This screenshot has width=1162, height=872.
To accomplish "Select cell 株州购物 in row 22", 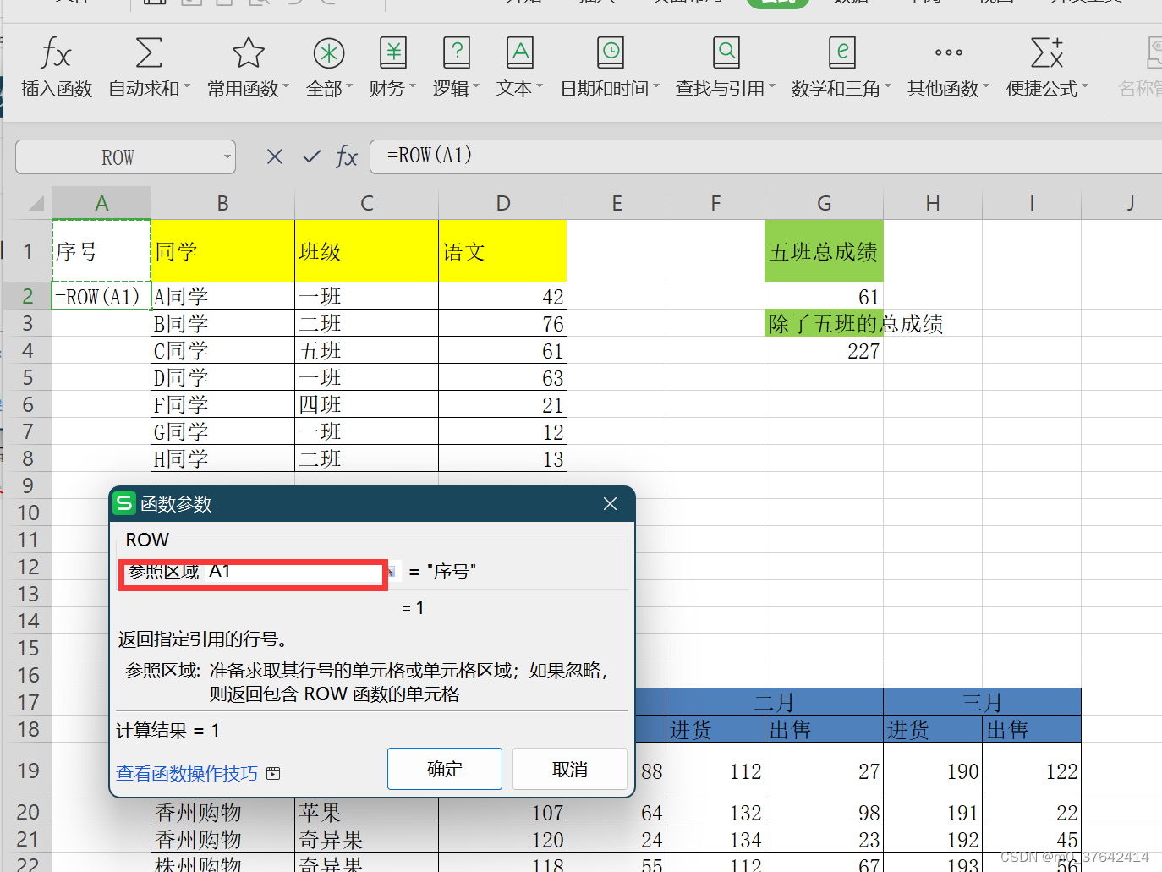I will (222, 864).
